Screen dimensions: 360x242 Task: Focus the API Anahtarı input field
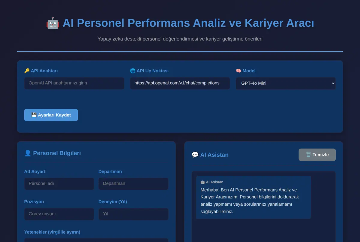tap(74, 83)
